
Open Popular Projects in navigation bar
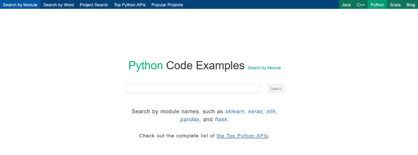tap(167, 5)
